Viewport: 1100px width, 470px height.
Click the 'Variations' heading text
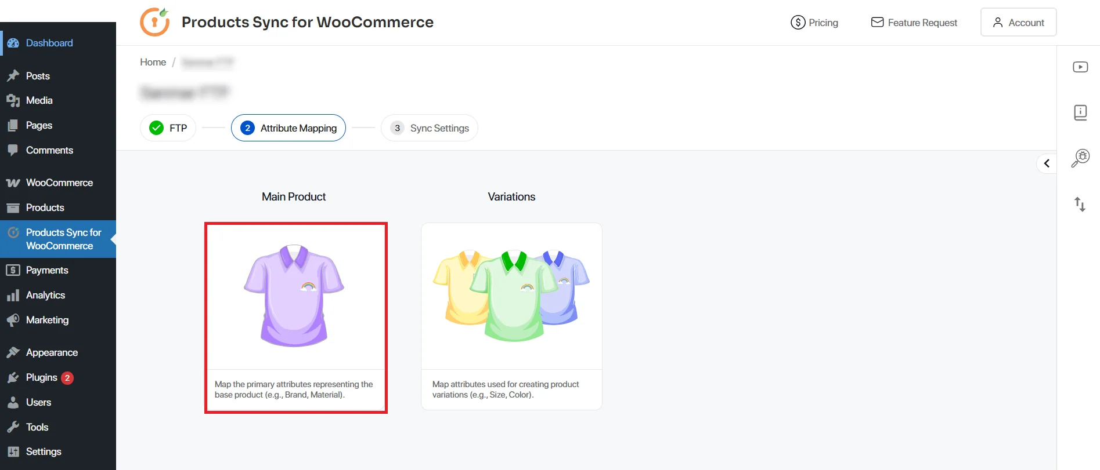point(511,196)
